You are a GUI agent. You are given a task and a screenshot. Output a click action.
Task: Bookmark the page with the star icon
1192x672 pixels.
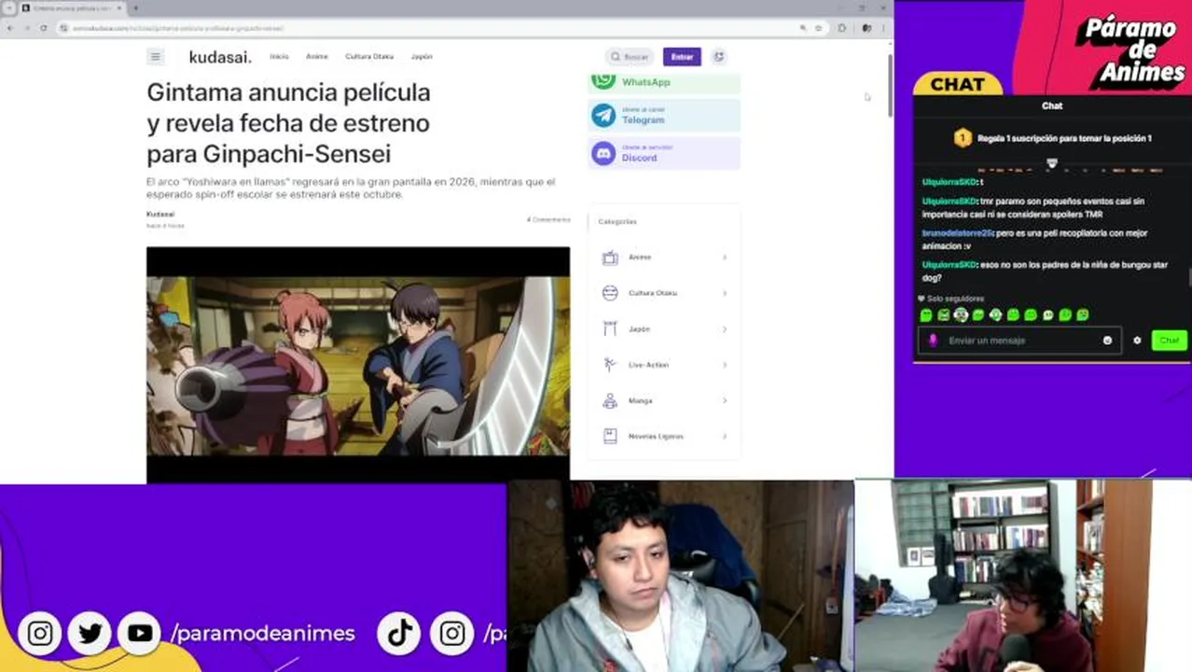click(x=819, y=28)
